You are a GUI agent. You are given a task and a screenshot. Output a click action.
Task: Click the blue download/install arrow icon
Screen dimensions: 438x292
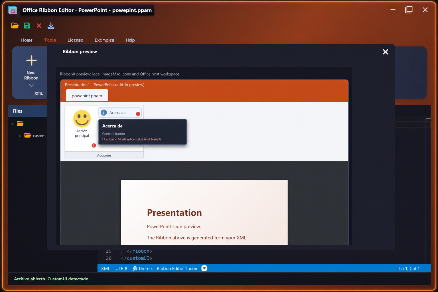coord(51,26)
